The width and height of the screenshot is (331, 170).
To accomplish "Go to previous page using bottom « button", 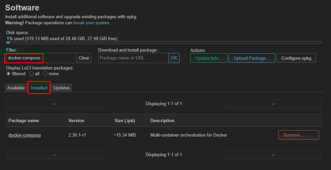I will coord(54,154).
